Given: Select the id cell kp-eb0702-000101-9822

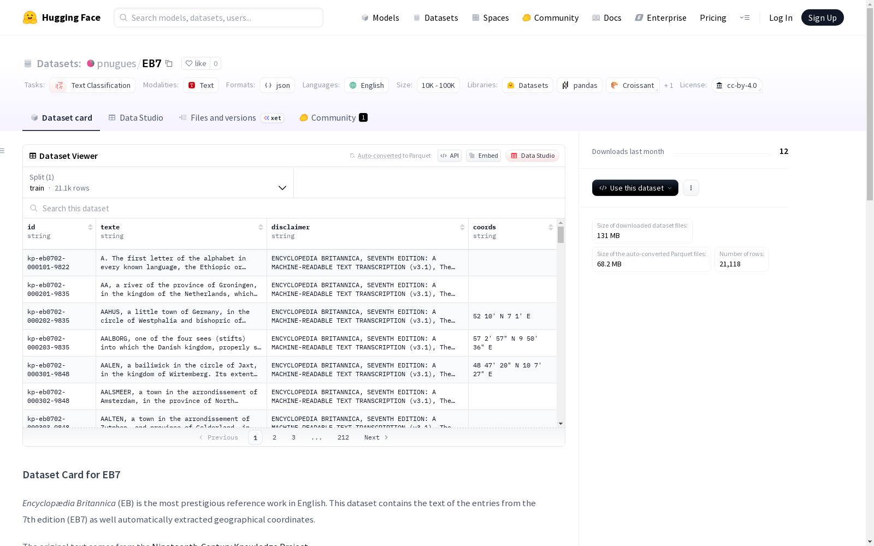Looking at the screenshot, I should pos(60,263).
